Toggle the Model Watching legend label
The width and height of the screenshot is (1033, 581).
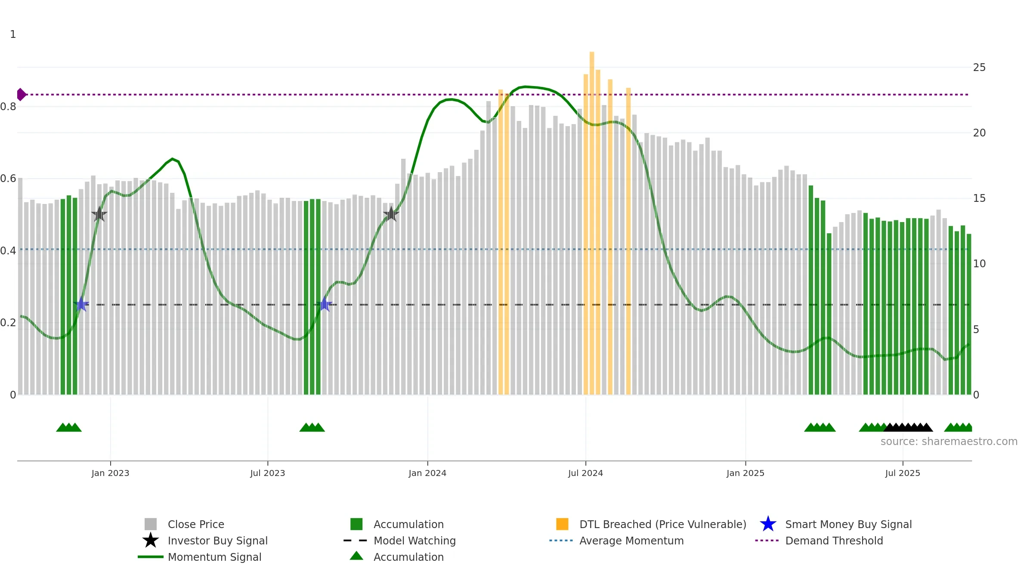(414, 541)
